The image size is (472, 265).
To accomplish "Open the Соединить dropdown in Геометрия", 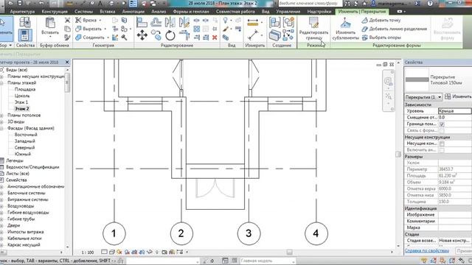I will [x=108, y=38].
